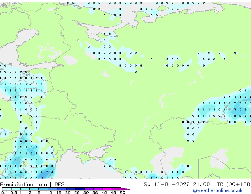Viewport: 251px width, 194px height.
Task: Click the 0.1–0.5 mm legend color cell
Action: (x=7, y=189)
